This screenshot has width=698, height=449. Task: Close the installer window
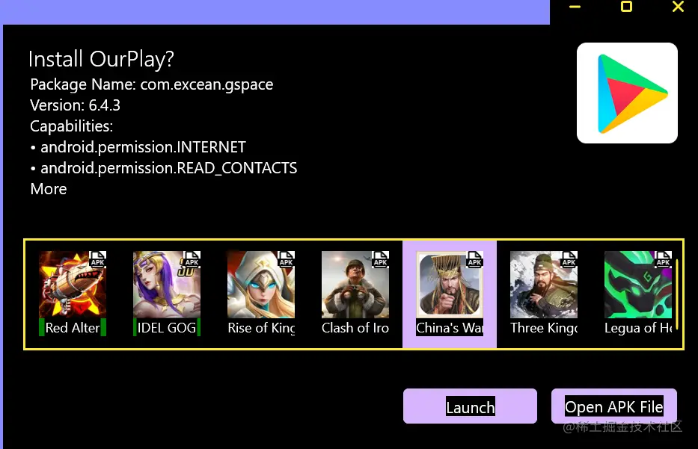[x=678, y=6]
